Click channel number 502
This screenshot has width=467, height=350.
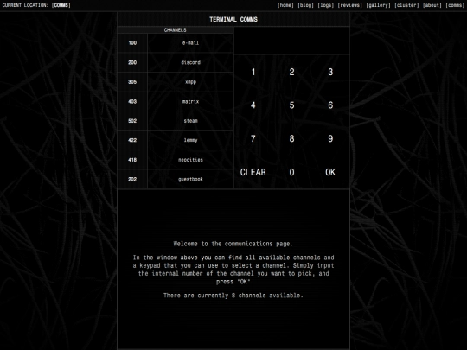tap(132, 121)
